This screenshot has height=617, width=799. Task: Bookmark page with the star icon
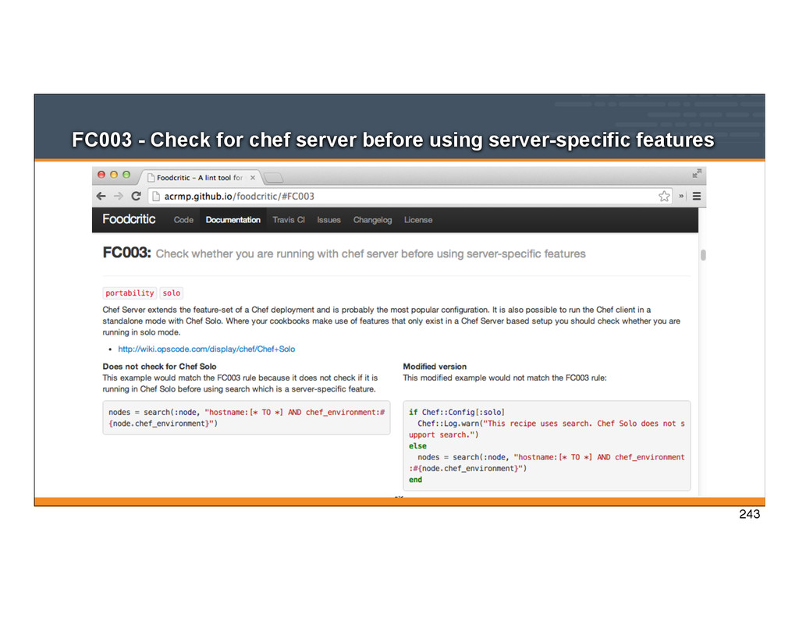[x=663, y=196]
